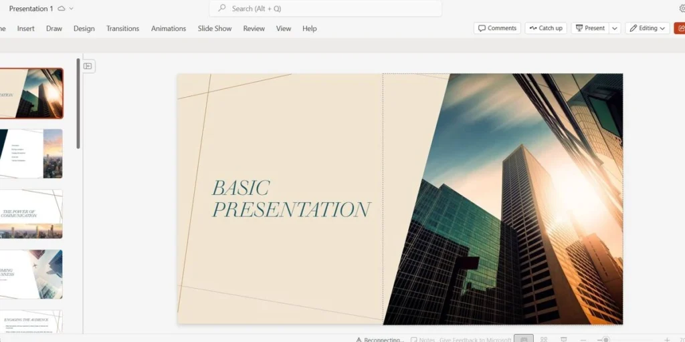Click the Comments button
685x342 pixels.
pyautogui.click(x=497, y=28)
